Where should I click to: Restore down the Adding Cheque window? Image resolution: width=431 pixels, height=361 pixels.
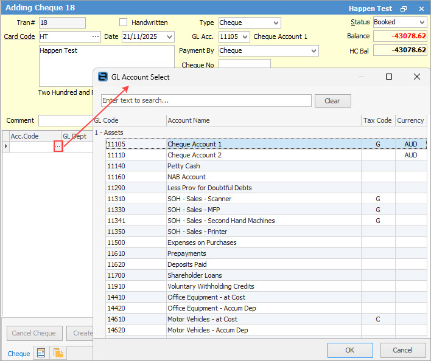[403, 9]
